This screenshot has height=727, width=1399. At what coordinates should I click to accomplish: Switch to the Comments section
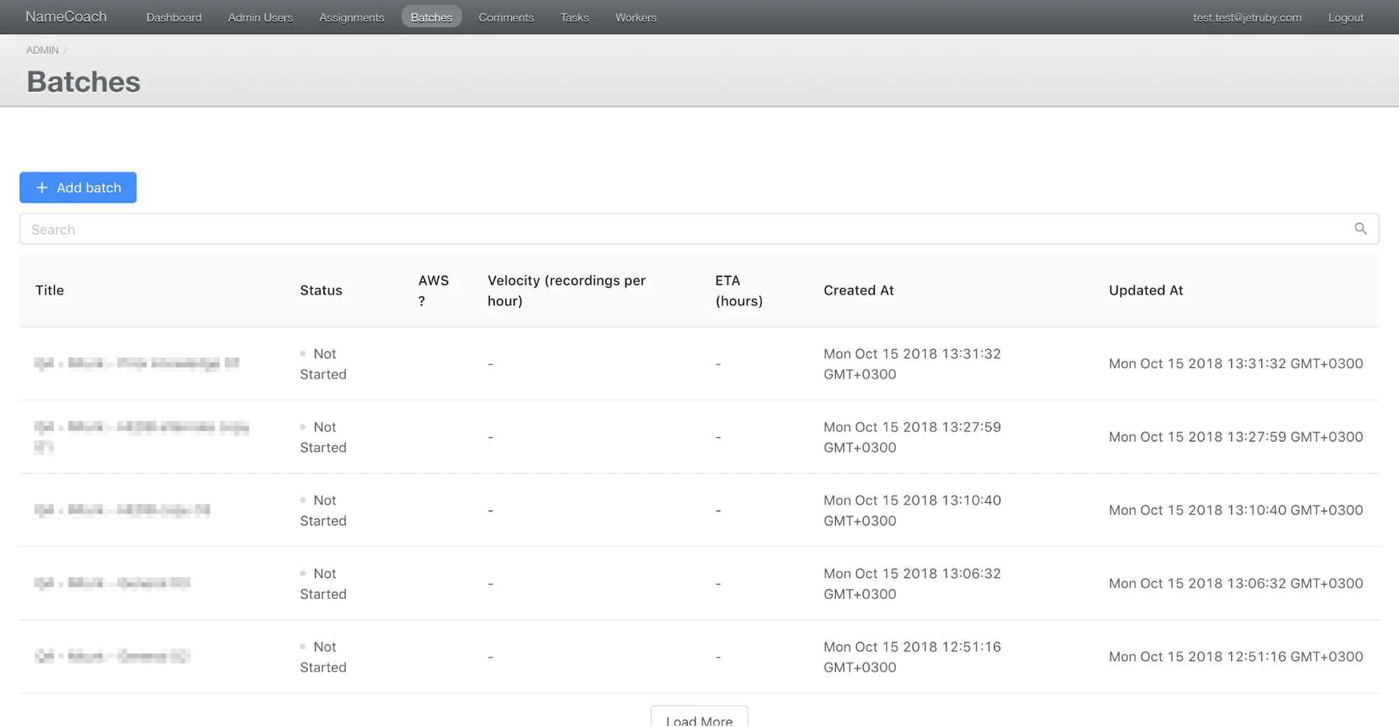(505, 17)
